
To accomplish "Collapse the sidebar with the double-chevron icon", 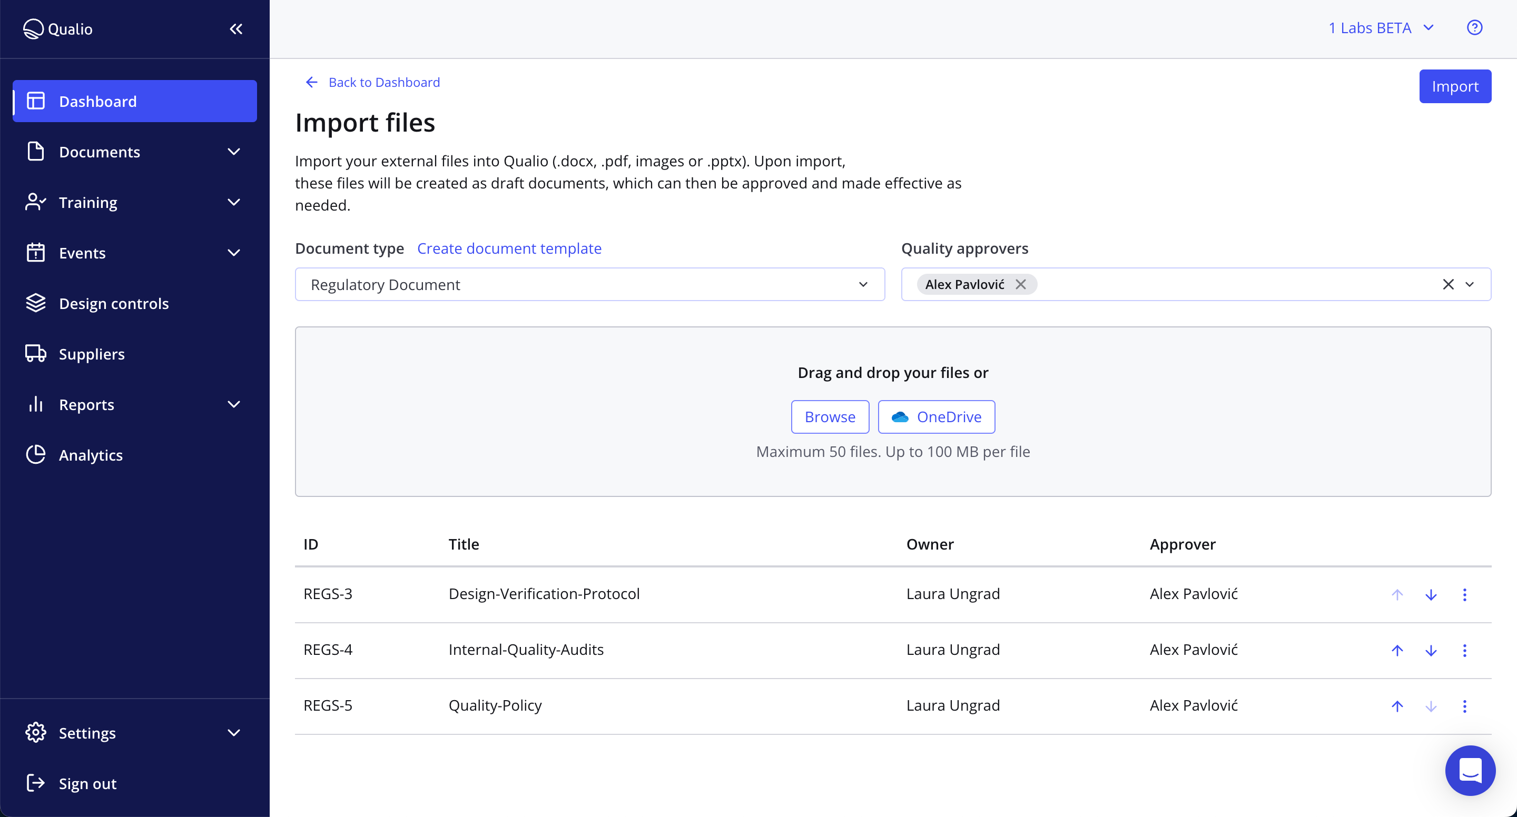I will click(x=235, y=28).
